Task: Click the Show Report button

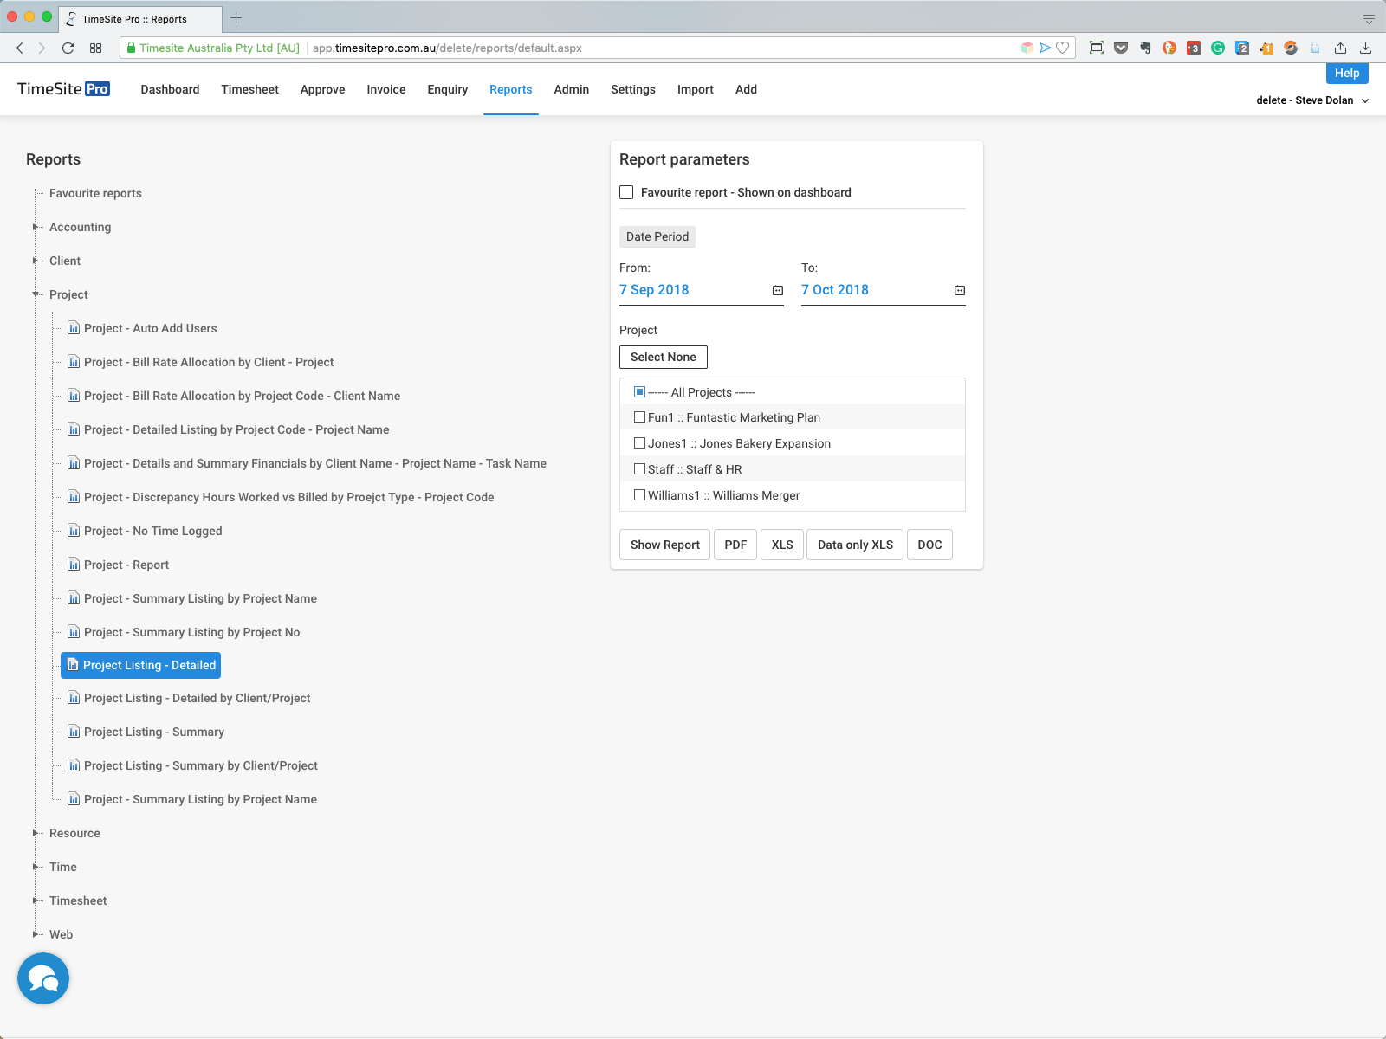Action: coord(665,545)
